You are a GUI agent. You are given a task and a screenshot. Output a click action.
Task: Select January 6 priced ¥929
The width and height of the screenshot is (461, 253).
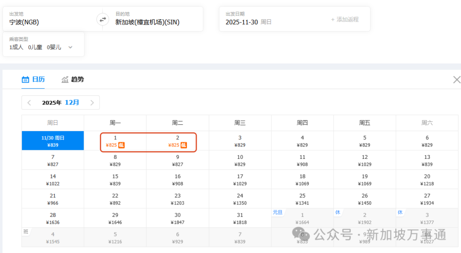point(178,238)
